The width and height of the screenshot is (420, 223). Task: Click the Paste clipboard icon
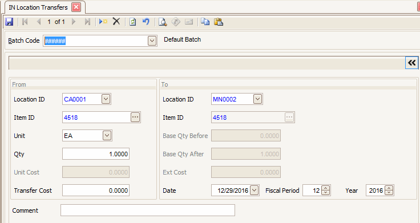pyautogui.click(x=219, y=22)
